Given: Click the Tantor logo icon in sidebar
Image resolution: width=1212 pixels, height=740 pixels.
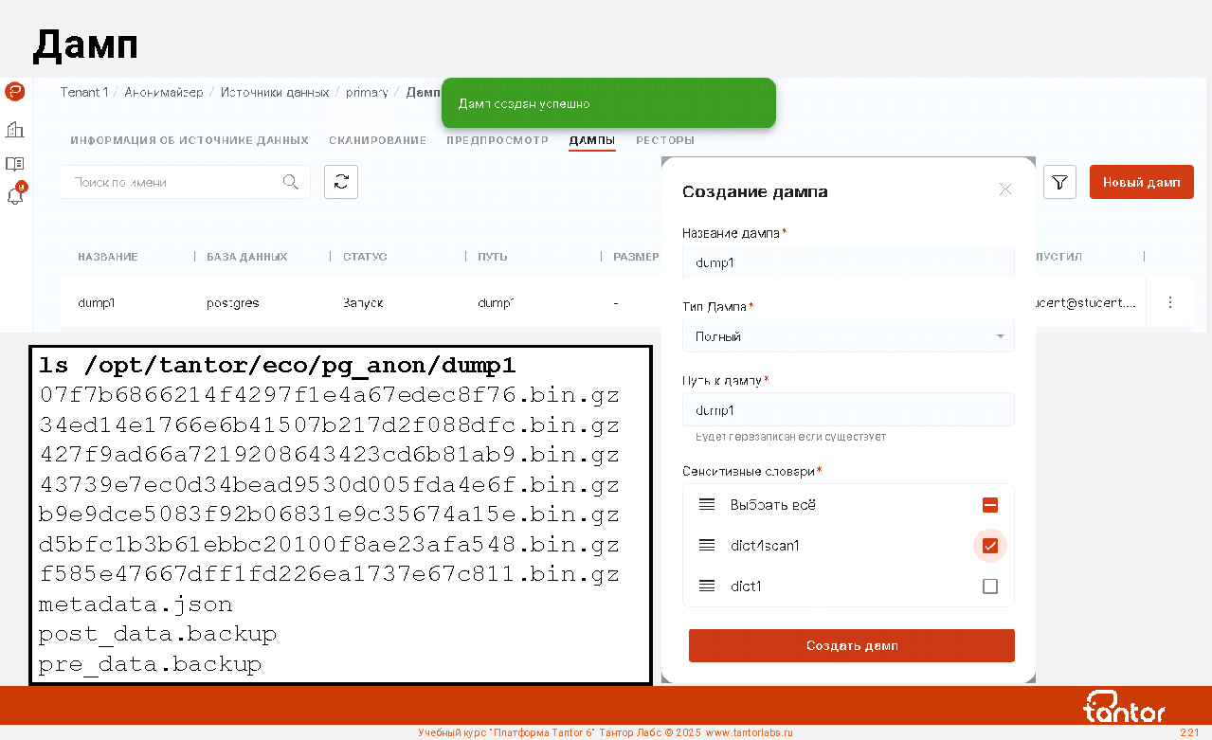Looking at the screenshot, I should (14, 92).
